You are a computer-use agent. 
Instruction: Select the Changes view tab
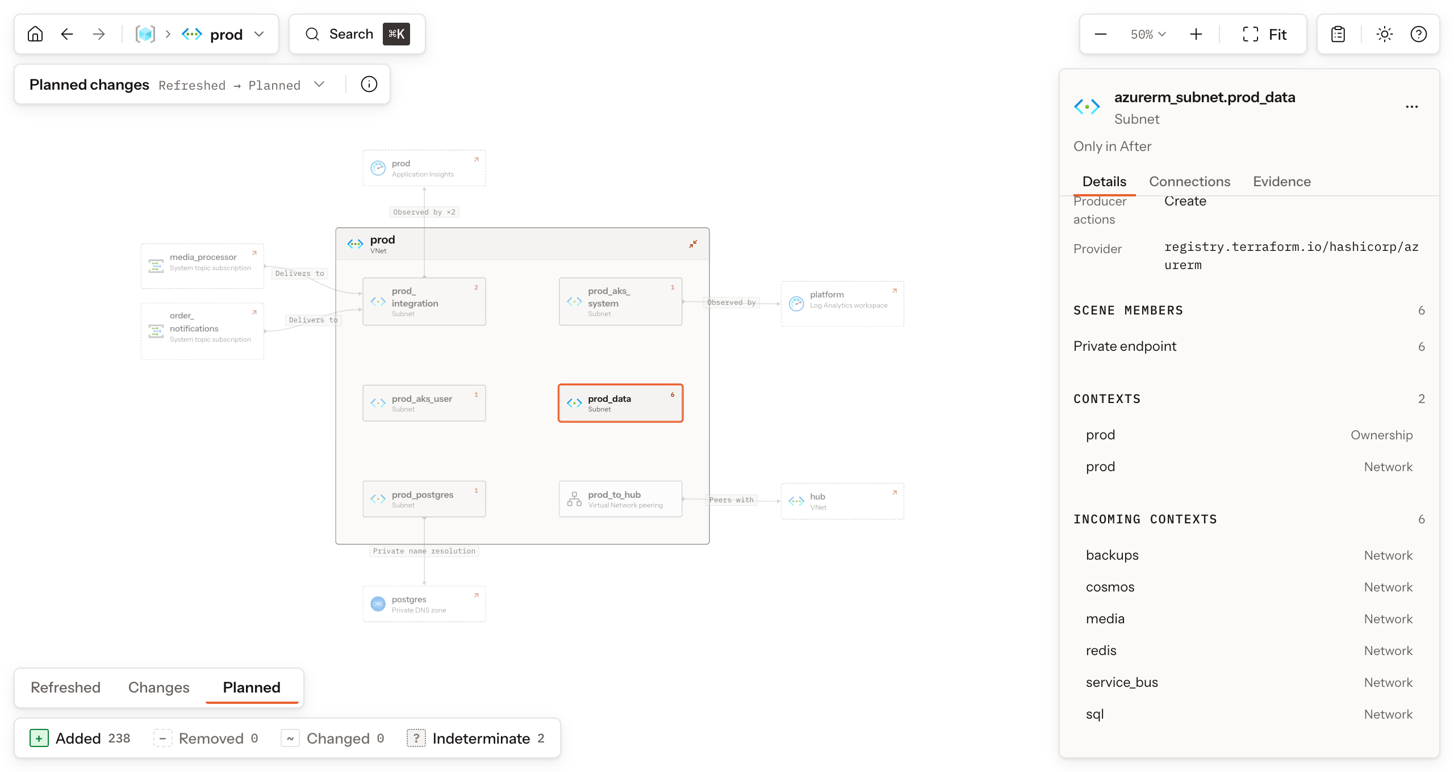pyautogui.click(x=159, y=687)
